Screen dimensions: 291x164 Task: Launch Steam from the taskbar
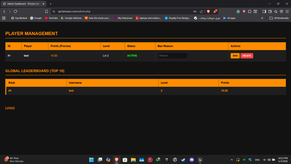point(183,160)
